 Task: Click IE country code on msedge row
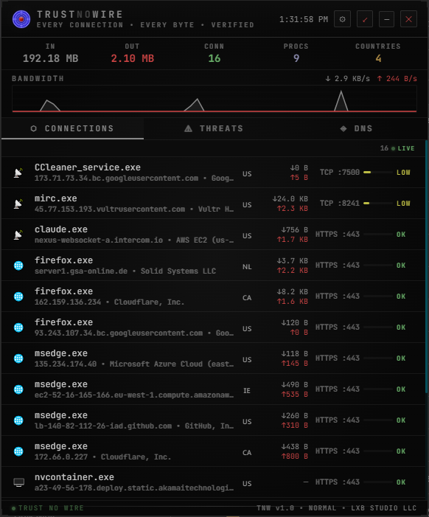[x=247, y=391]
